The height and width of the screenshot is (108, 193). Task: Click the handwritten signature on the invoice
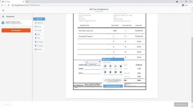point(127,84)
